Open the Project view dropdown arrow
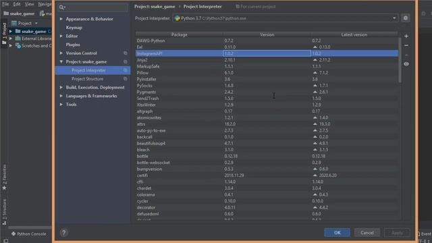432x243 pixels. [36, 24]
